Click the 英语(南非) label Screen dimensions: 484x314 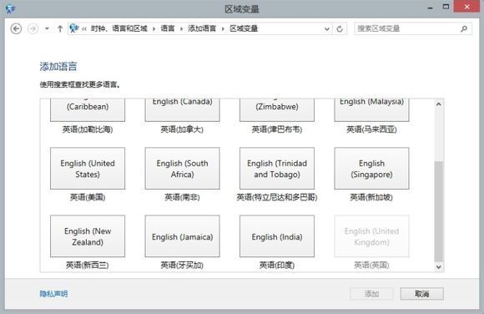click(x=183, y=197)
